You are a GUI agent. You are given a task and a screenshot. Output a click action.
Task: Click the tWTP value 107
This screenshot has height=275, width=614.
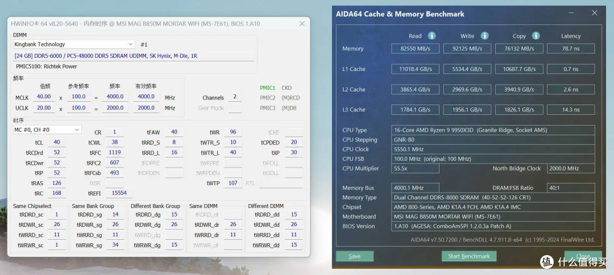coord(233,183)
